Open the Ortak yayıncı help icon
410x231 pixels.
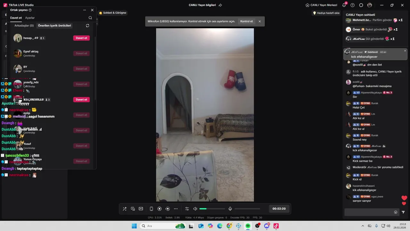30,10
